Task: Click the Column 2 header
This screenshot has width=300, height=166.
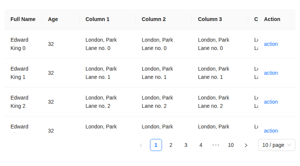Action: coord(154,19)
